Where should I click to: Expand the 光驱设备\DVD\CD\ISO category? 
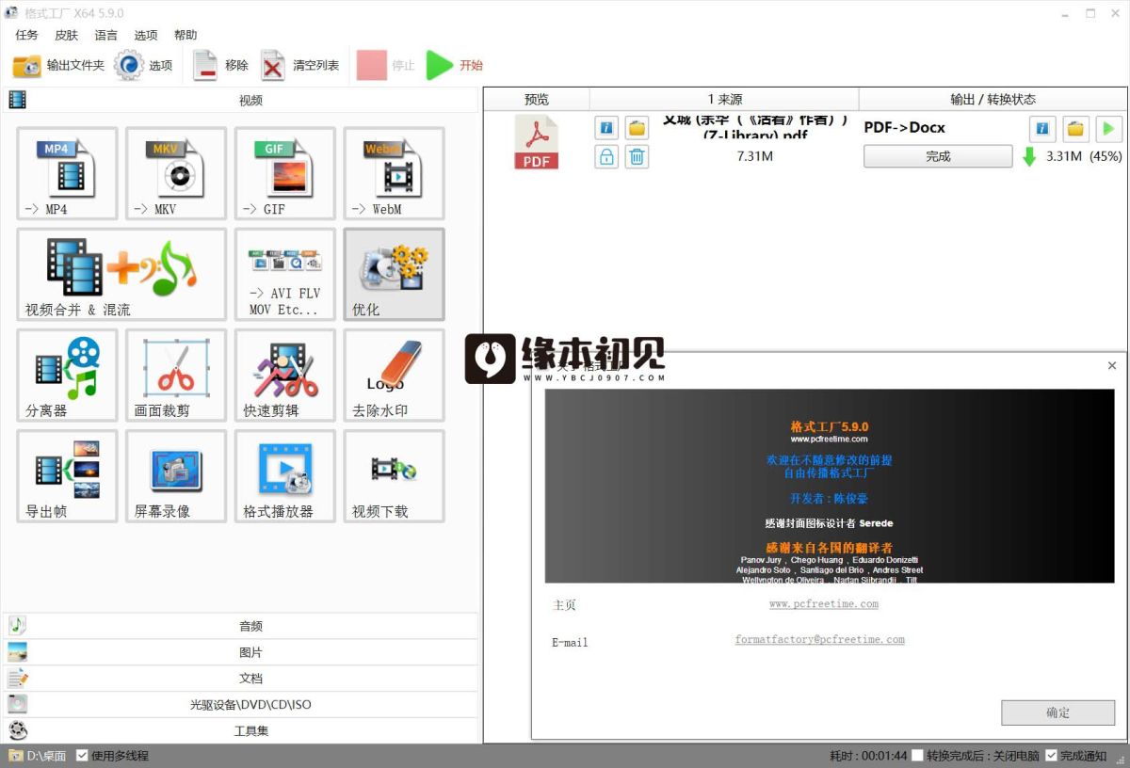click(x=240, y=704)
